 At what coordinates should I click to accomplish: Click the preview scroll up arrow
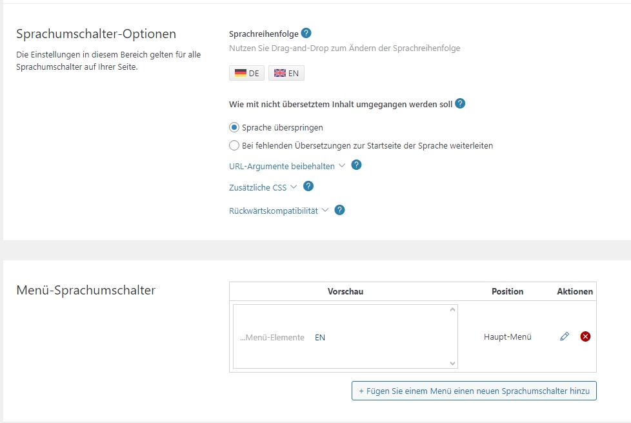point(452,309)
